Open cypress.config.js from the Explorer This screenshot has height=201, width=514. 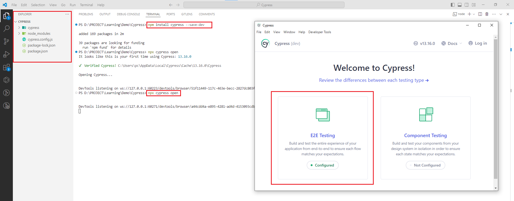coord(40,39)
